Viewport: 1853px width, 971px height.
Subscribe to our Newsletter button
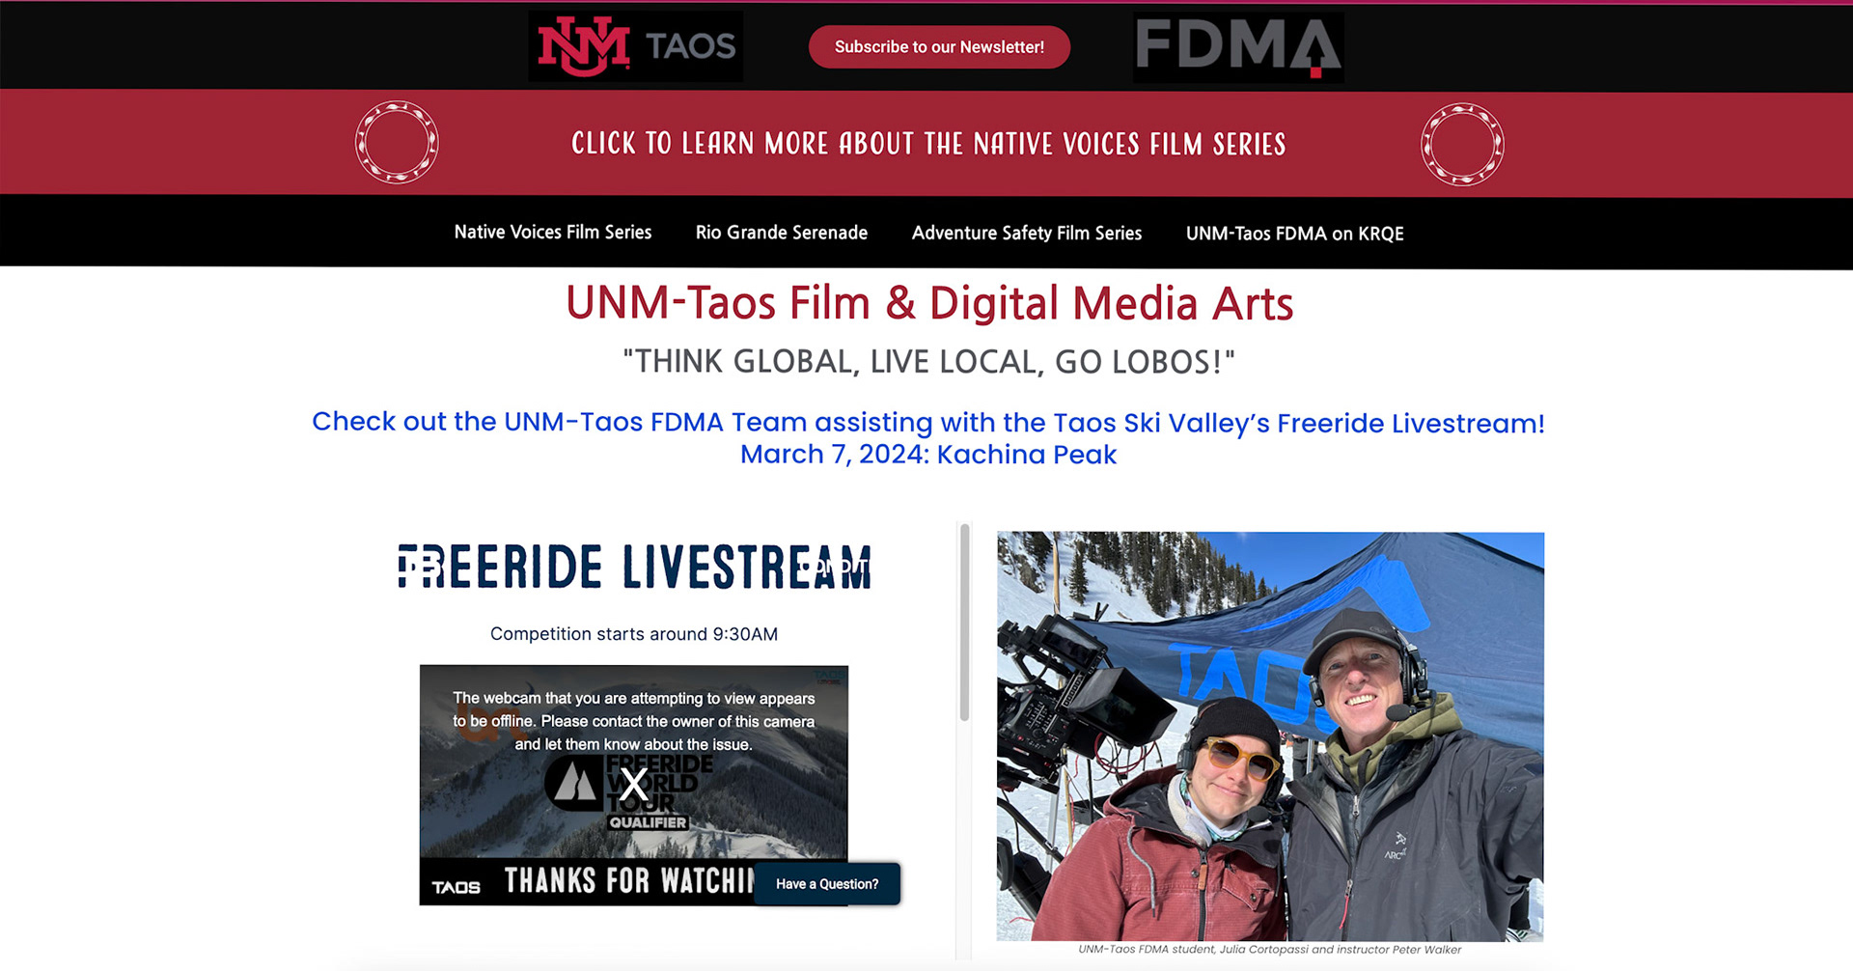(x=939, y=47)
